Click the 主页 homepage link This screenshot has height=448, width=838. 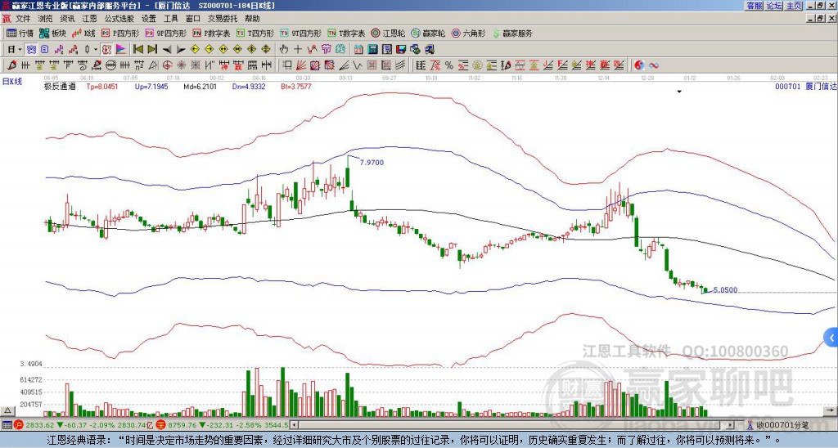pyautogui.click(x=794, y=6)
